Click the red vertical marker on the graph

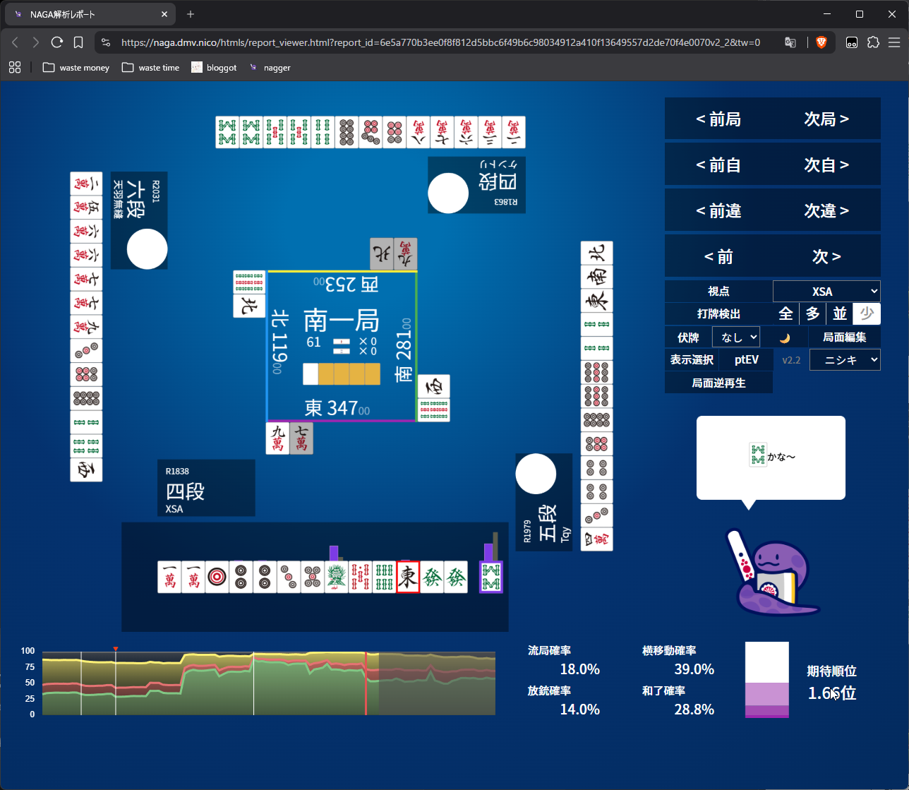[x=366, y=683]
